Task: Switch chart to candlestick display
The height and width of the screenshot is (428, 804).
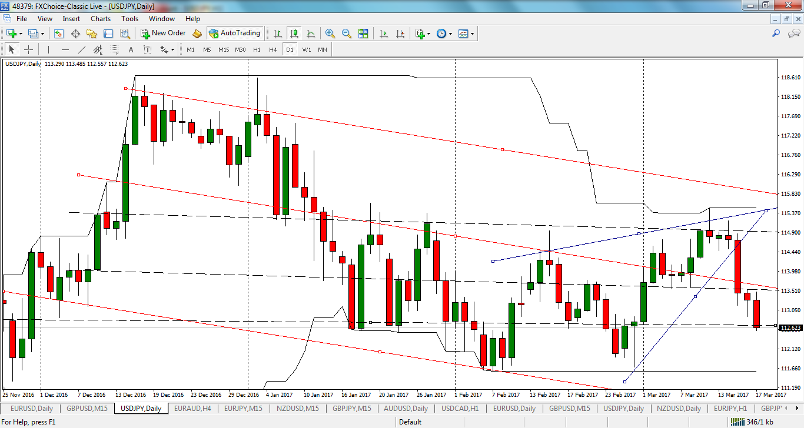Action: tap(293, 34)
